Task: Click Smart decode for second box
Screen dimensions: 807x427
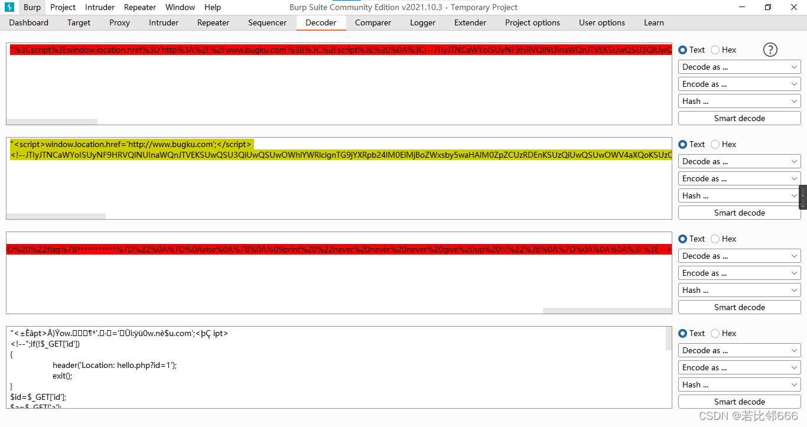Action: pyautogui.click(x=740, y=213)
